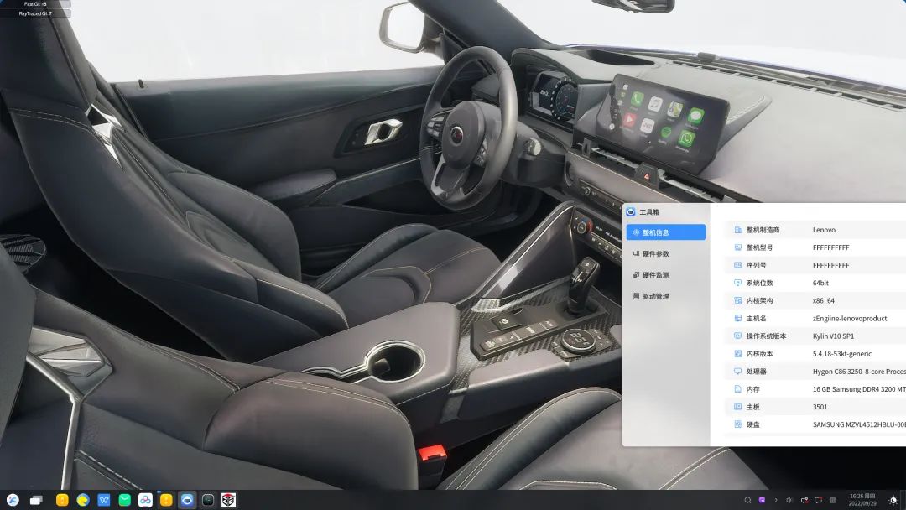
Task: Open the Baidu cloud app icon
Action: click(145, 500)
